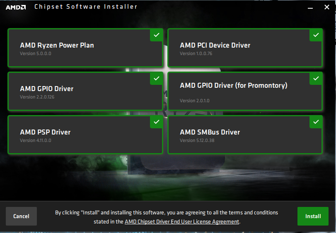Select the AMD Ryzen Power Plan title text
Screen dimensions: 336x233
click(57, 46)
